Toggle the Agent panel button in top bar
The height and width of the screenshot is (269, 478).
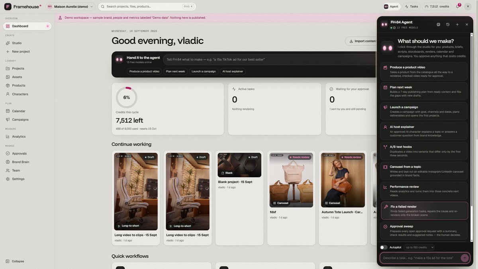(x=391, y=6)
